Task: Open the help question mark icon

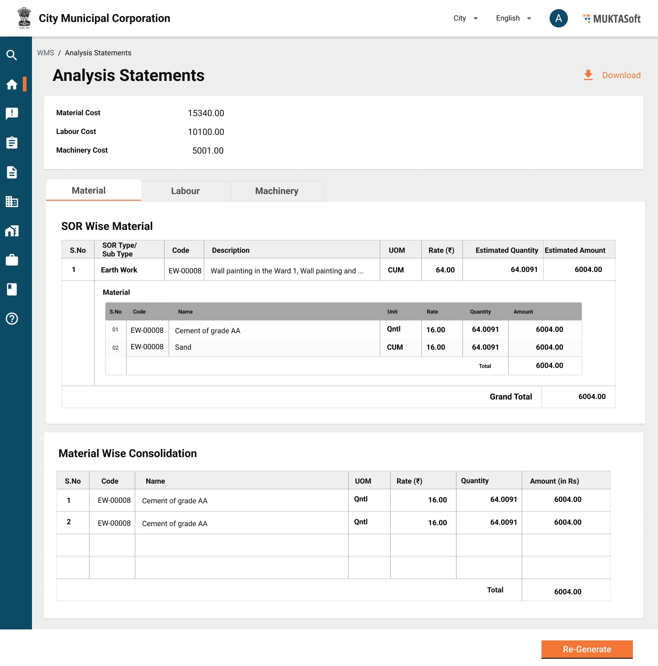Action: (12, 319)
